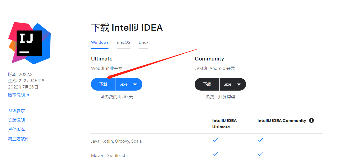Open the 系统要求 link
The height and width of the screenshot is (161, 343).
(17, 111)
